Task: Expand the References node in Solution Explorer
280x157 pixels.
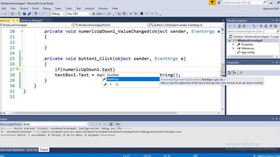Action: click(233, 48)
